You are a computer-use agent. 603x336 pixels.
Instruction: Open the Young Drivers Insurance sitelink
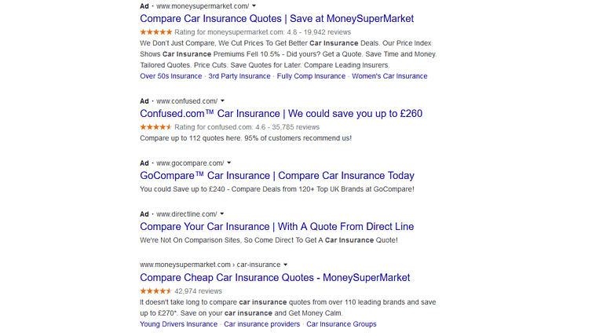click(178, 324)
